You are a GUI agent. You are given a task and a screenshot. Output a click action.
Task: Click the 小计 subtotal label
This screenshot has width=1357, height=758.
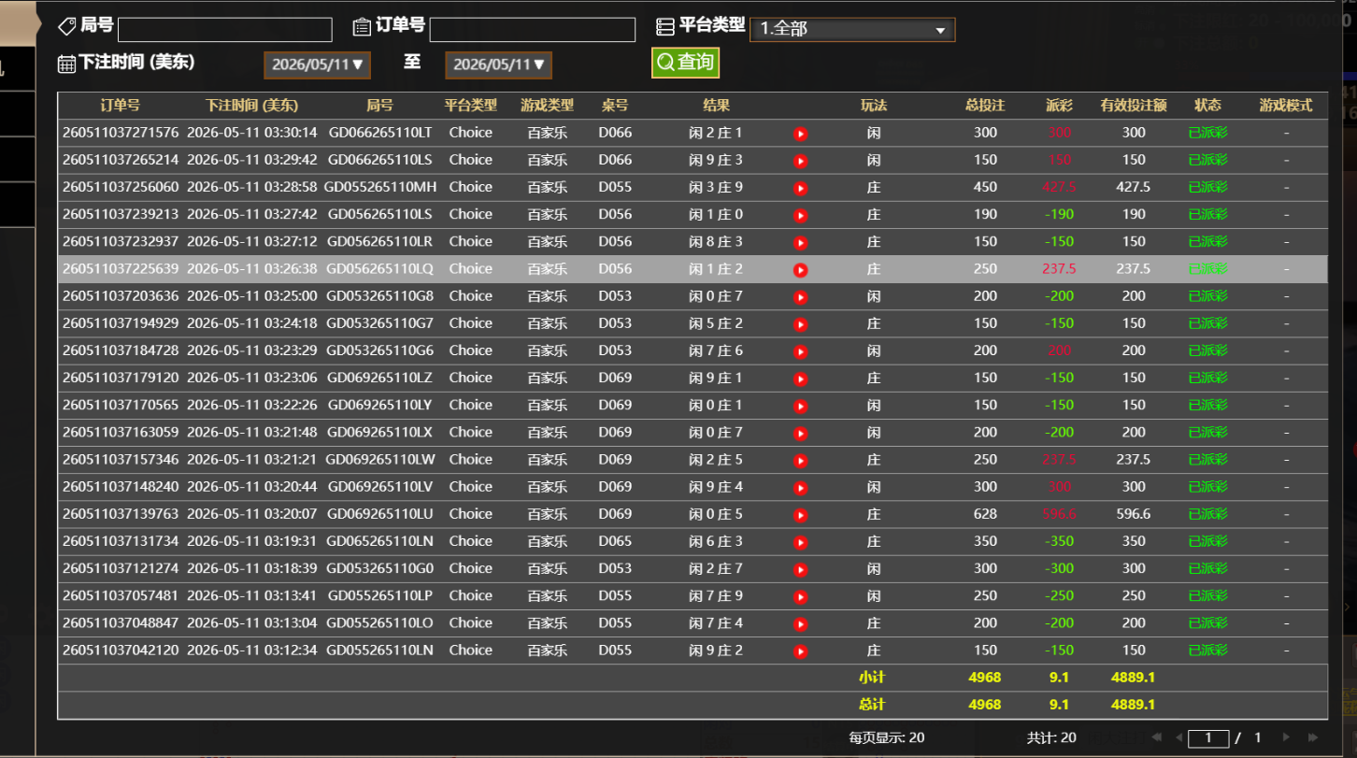point(872,678)
